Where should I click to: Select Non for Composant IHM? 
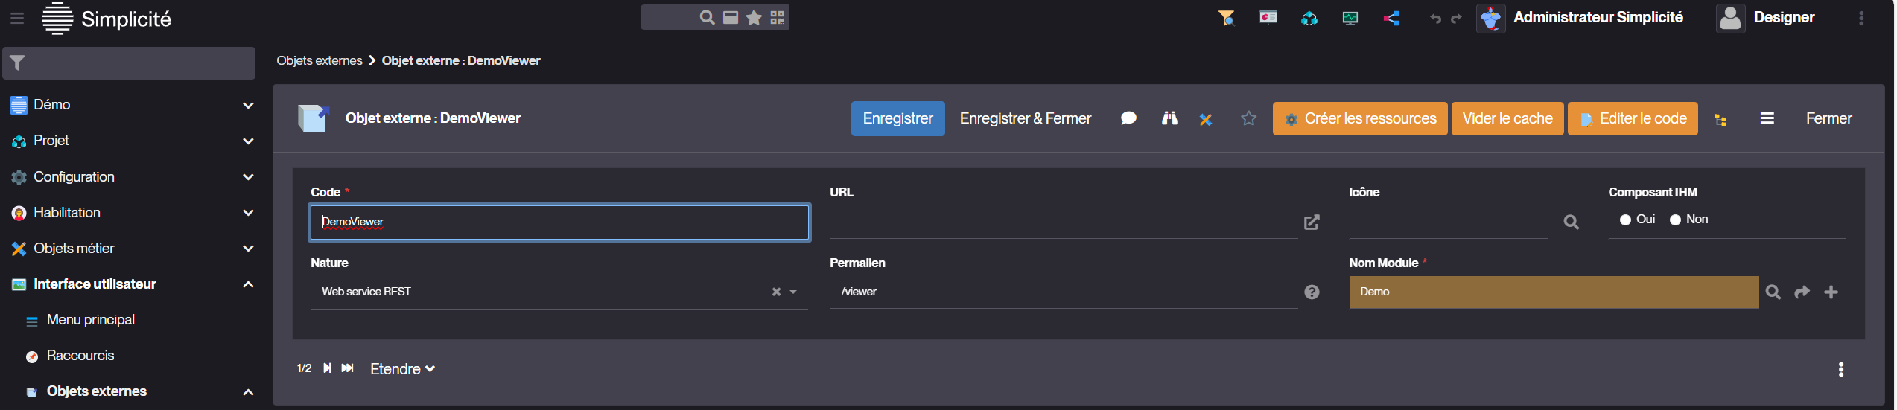coord(1675,220)
